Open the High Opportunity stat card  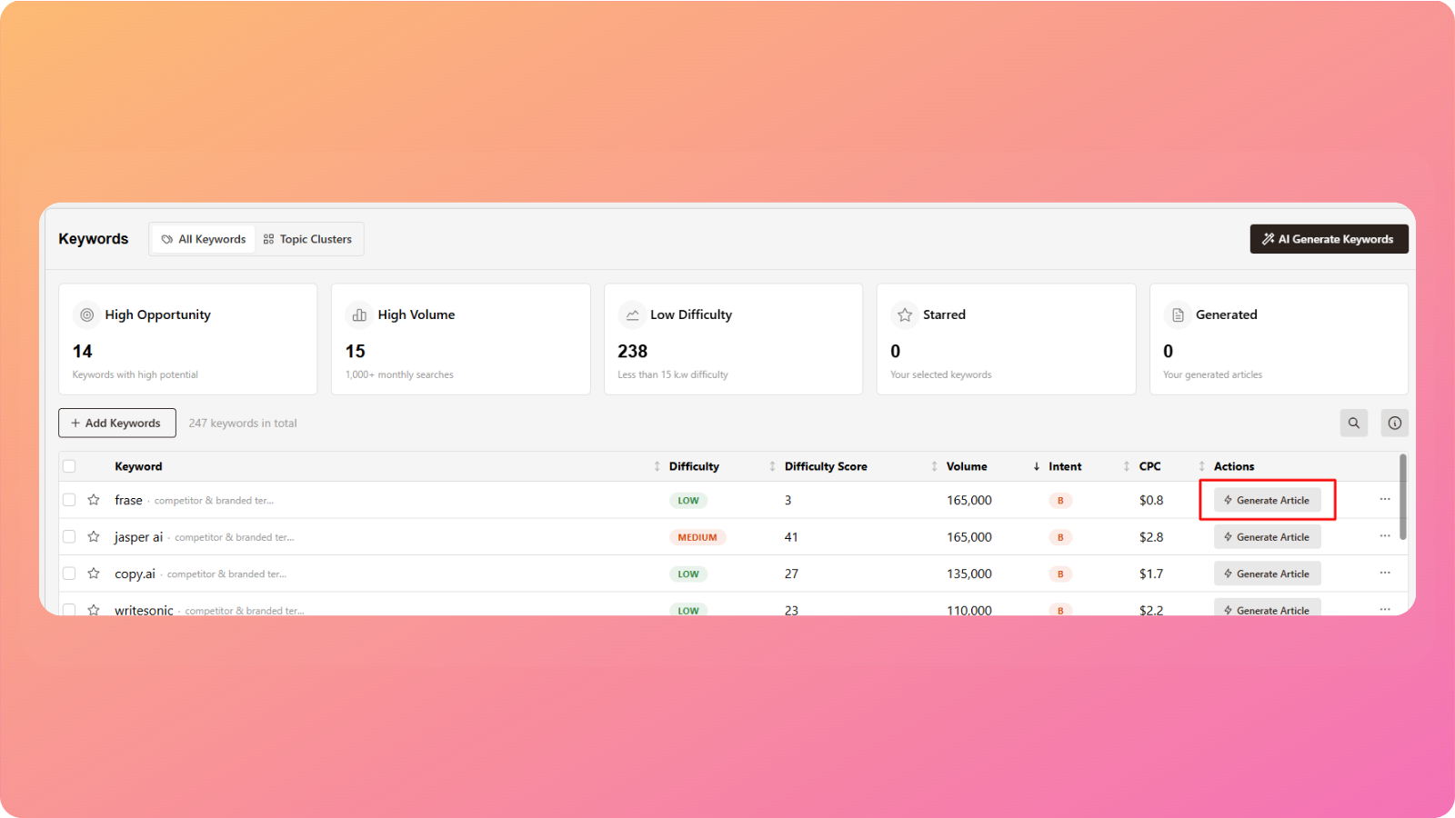coord(187,339)
